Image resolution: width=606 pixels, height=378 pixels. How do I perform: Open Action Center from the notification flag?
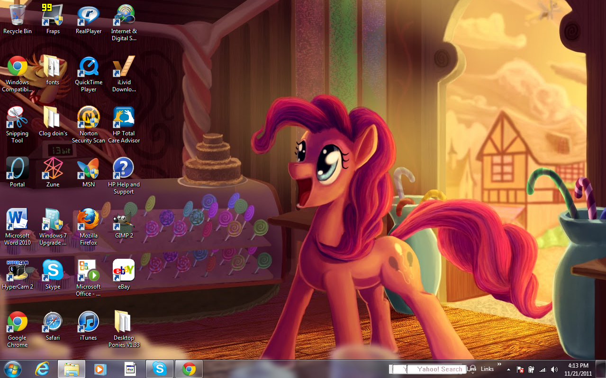click(x=520, y=369)
